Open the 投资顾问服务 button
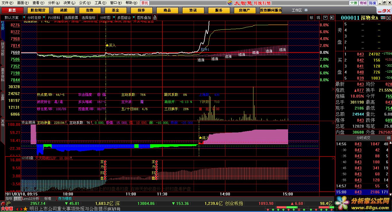This screenshot has height=212, width=392. point(271,10)
